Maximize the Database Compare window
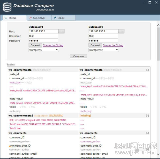This screenshot has height=159, width=160. [x=150, y=3]
